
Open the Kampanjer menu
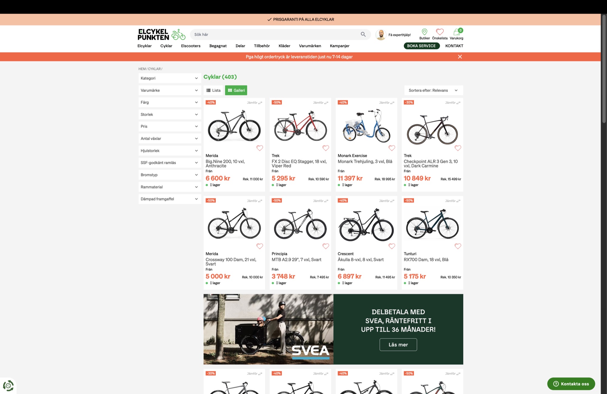point(340,46)
